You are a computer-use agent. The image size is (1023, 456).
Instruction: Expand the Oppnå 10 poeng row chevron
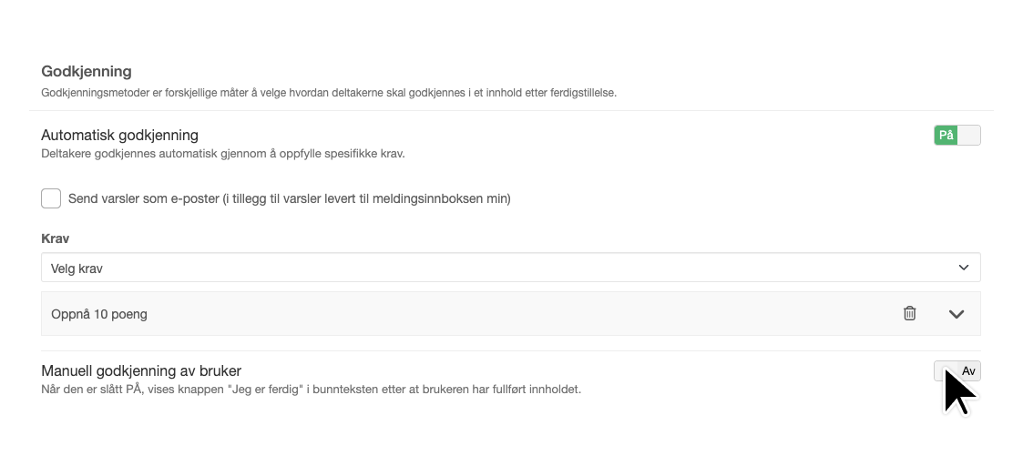[957, 314]
